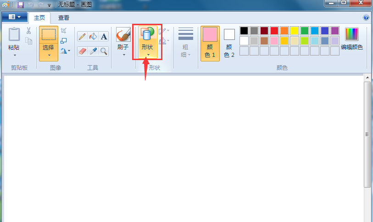Click the 编辑颜色 button
This screenshot has width=373, height=222.
[x=351, y=39]
